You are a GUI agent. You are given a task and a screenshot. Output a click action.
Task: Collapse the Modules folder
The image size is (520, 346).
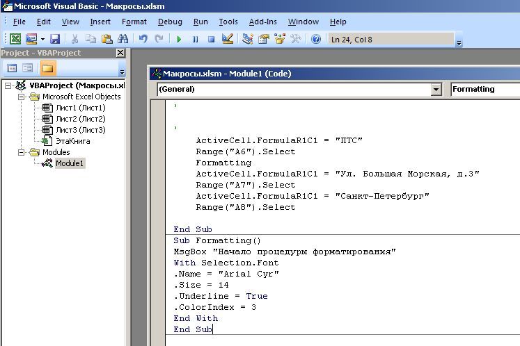point(21,153)
